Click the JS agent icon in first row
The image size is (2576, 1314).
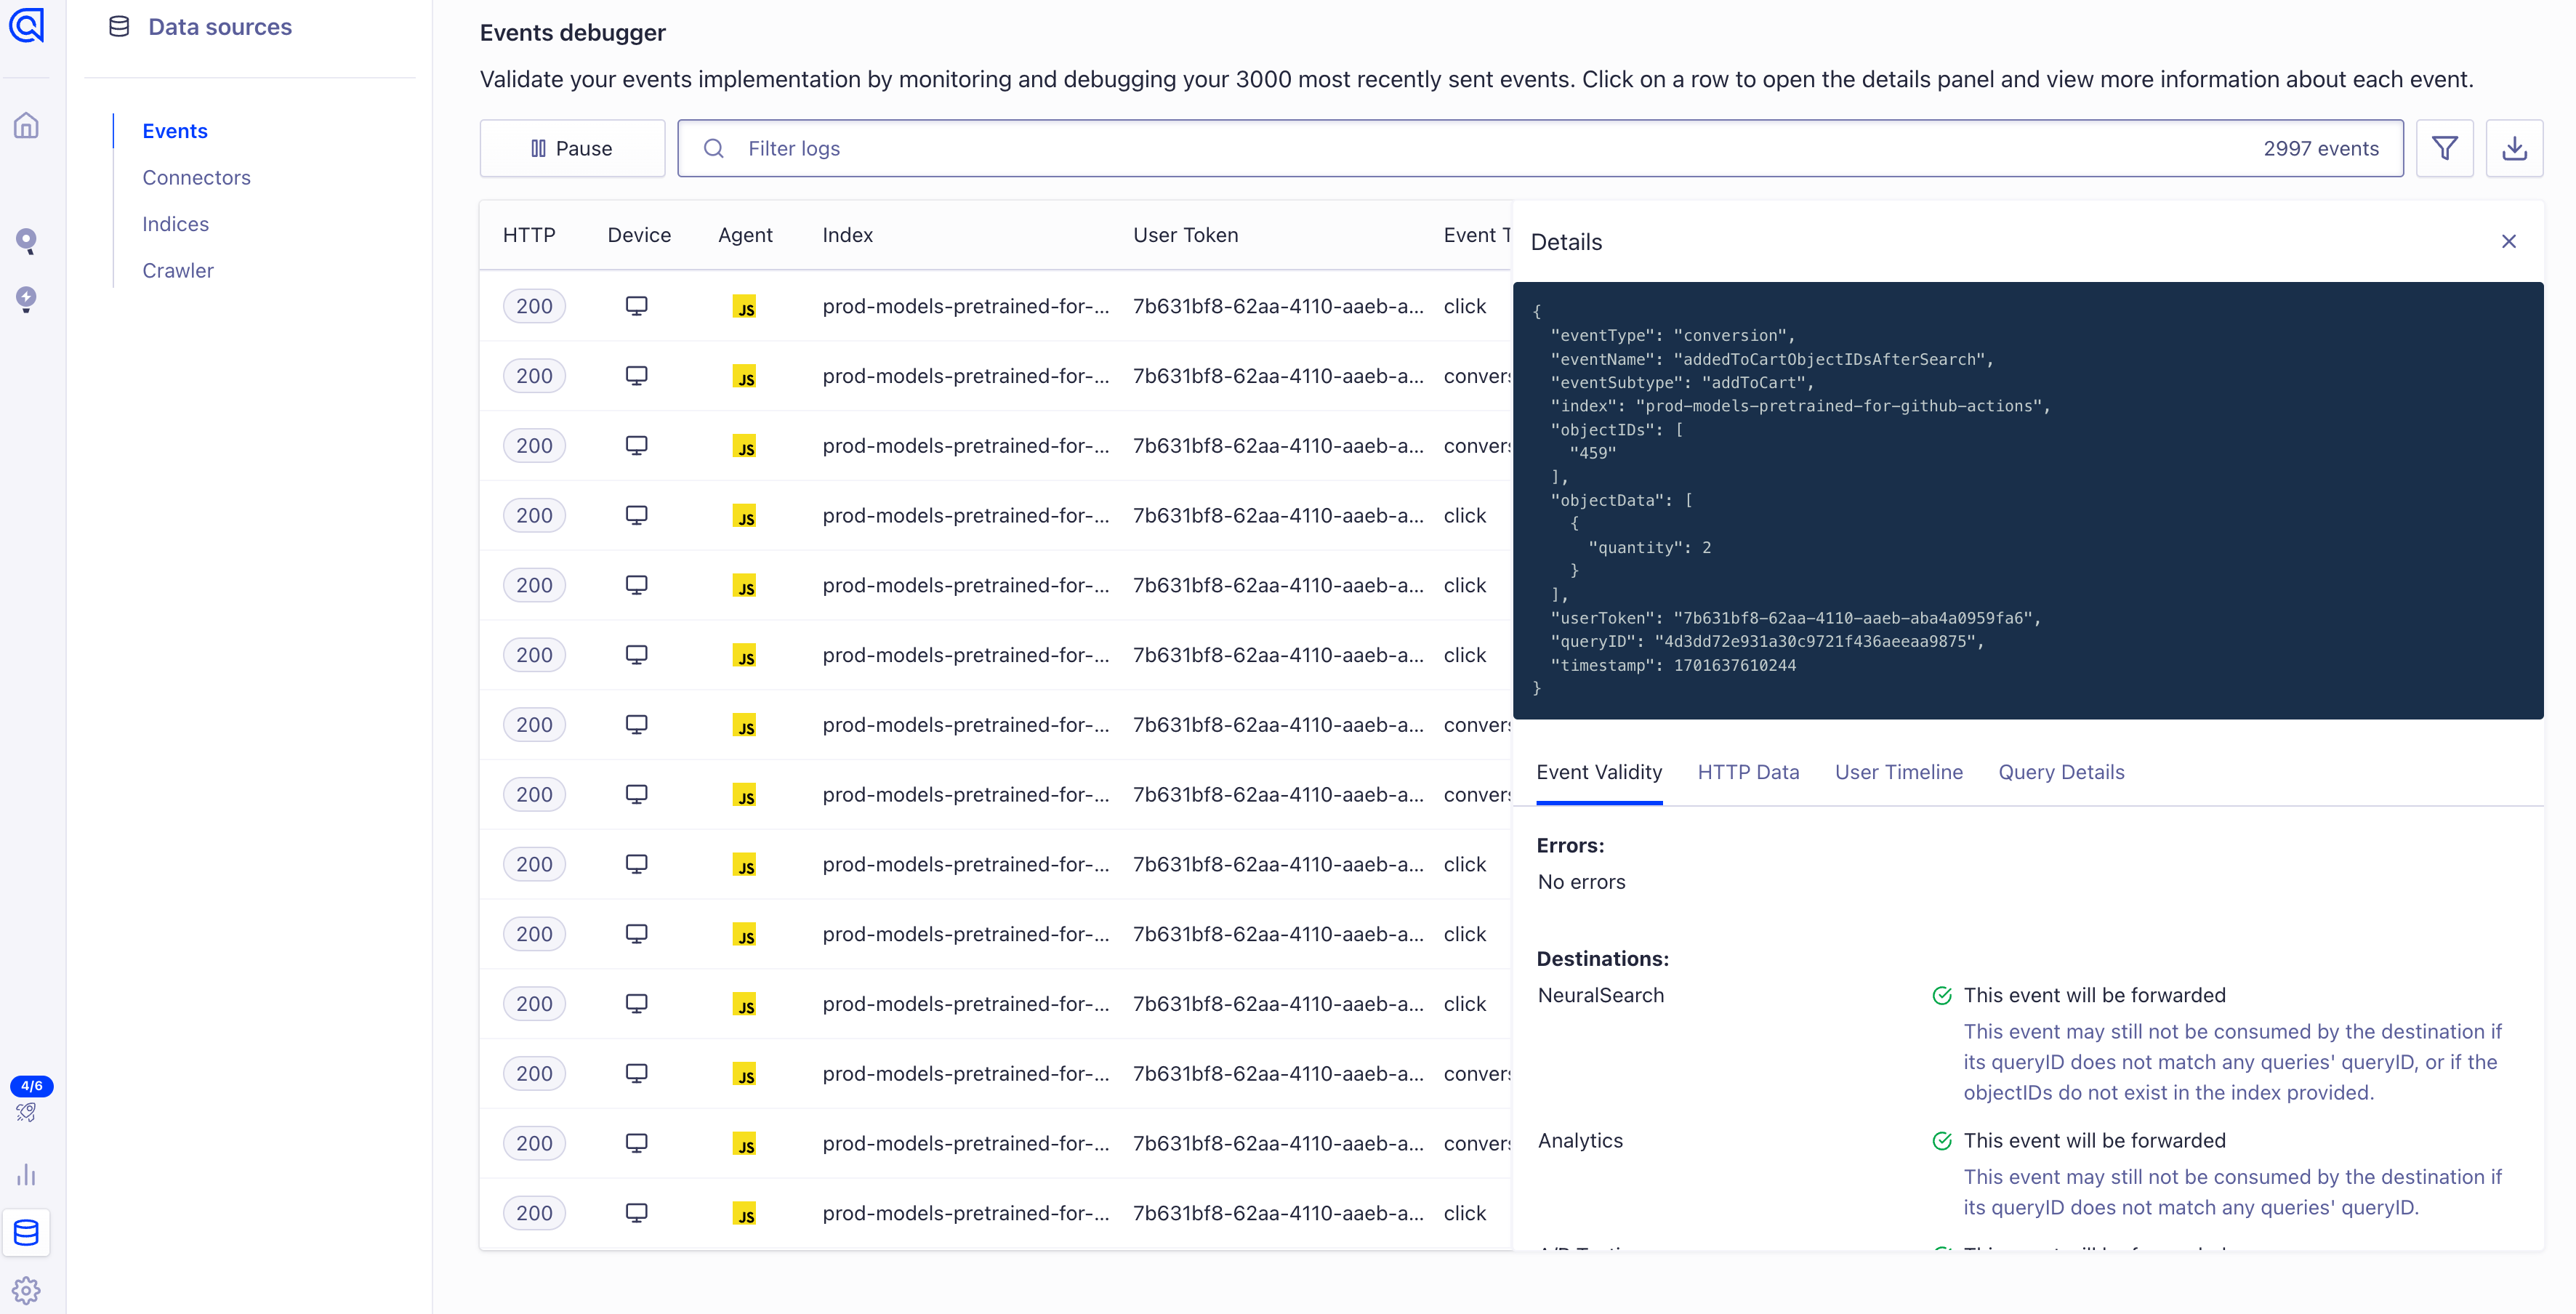(744, 307)
